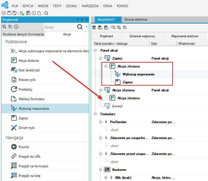
Task: Click the padlock with green check icon
Action: pos(22,13)
